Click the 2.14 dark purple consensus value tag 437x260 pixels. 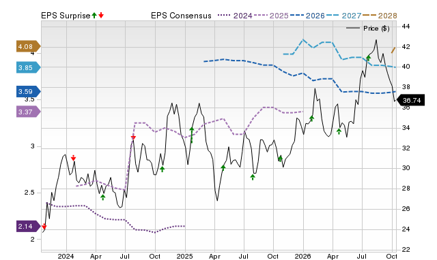[x=29, y=226]
